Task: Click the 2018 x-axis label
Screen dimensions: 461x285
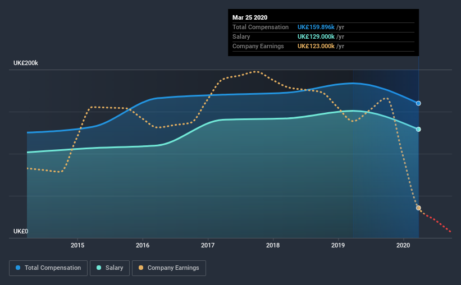Action: pyautogui.click(x=273, y=245)
